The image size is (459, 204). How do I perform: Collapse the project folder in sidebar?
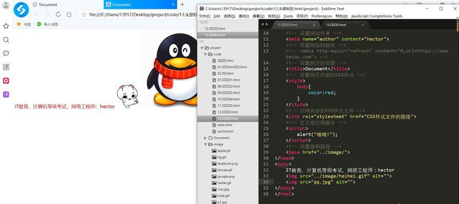(202, 48)
